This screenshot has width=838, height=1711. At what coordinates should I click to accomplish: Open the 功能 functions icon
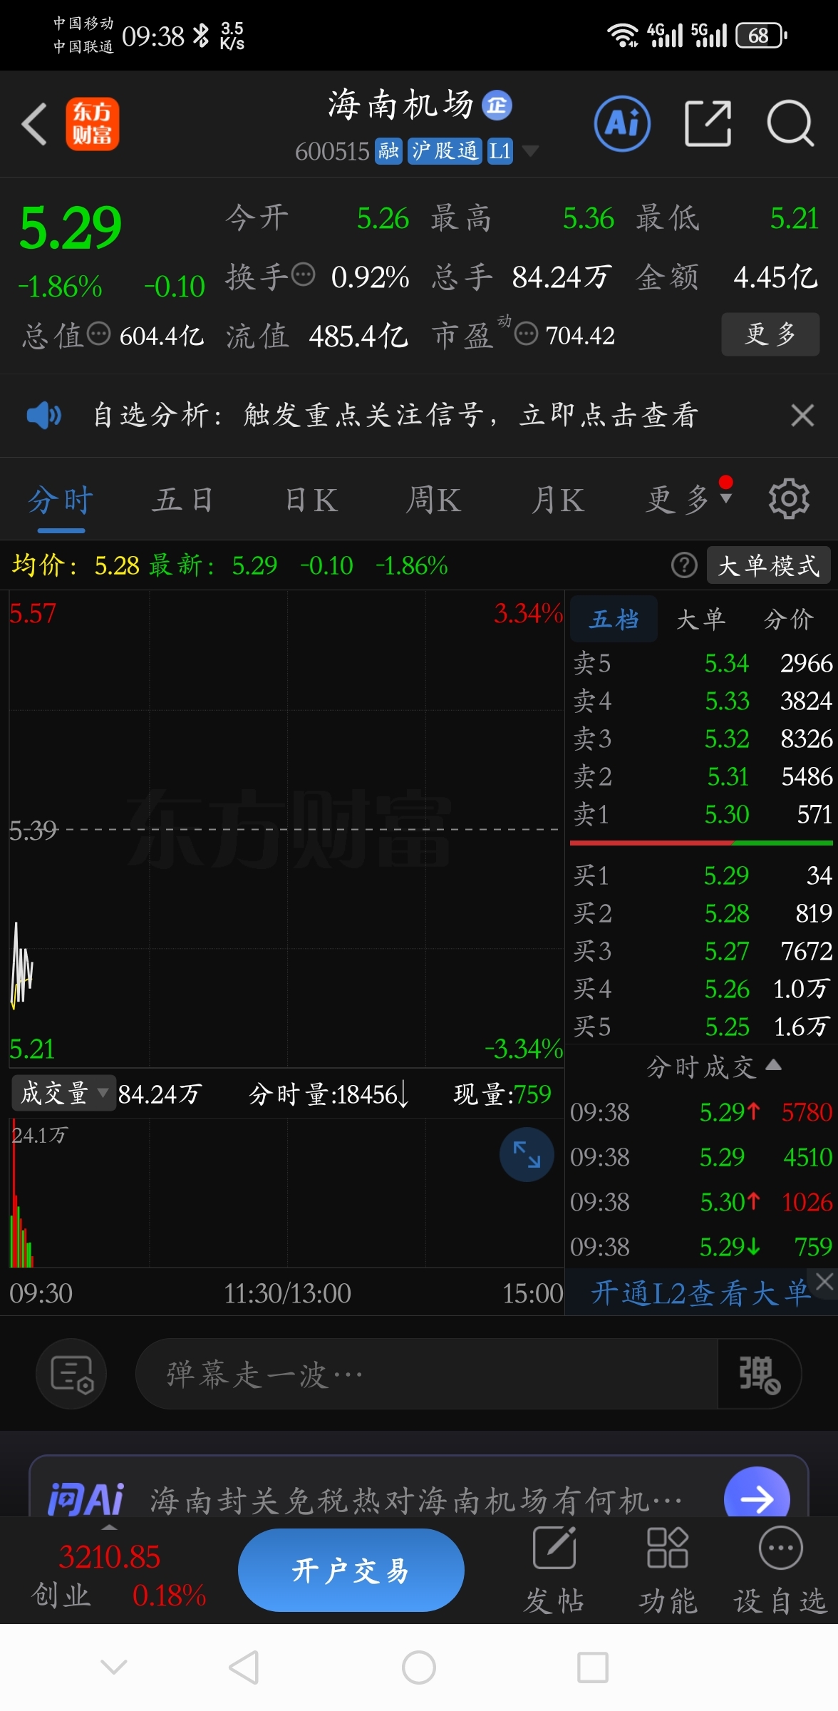[667, 1571]
